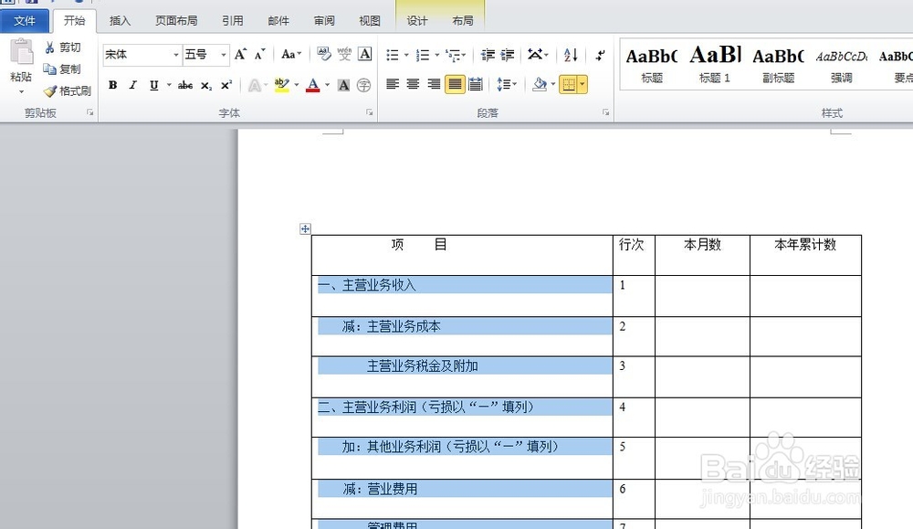Apply 强调 emphasis style
This screenshot has height=529, width=913.
tap(842, 64)
